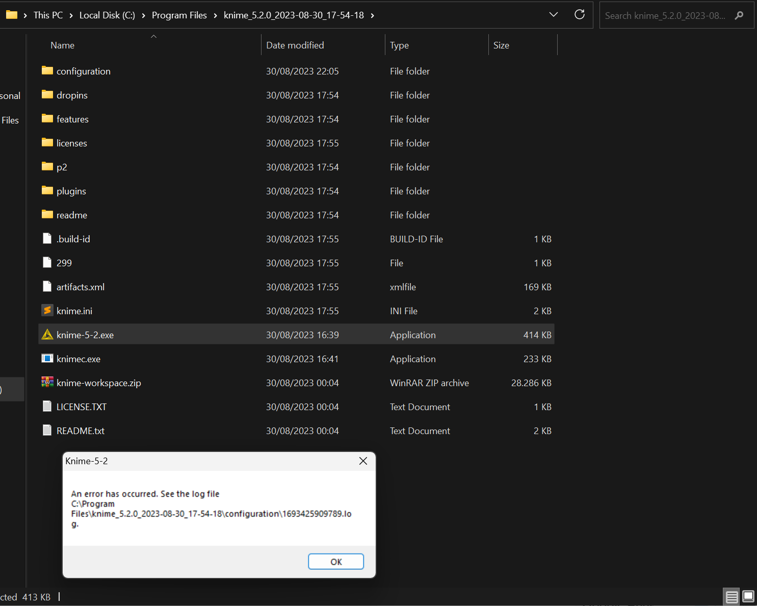Click the licenses folder icon
The height and width of the screenshot is (606, 757).
tap(47, 142)
